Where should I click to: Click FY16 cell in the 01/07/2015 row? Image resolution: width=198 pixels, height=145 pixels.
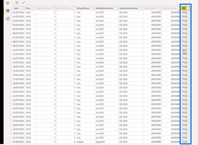pyautogui.click(x=185, y=12)
